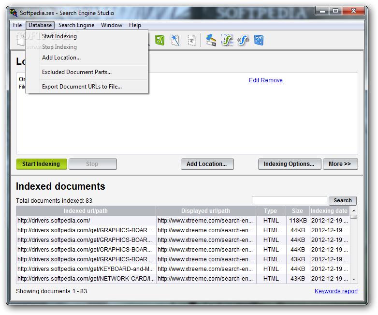The image size is (378, 315).
Task: Click the hammer build toolbar icon
Action: point(211,40)
